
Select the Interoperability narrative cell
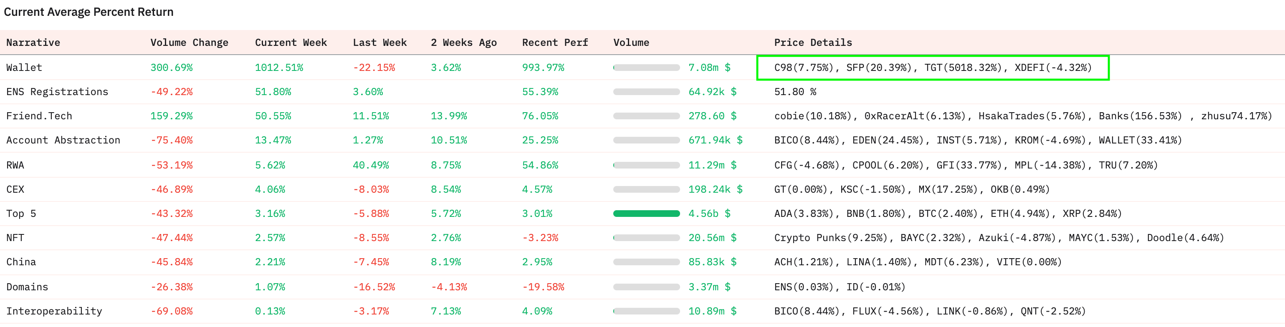click(54, 312)
